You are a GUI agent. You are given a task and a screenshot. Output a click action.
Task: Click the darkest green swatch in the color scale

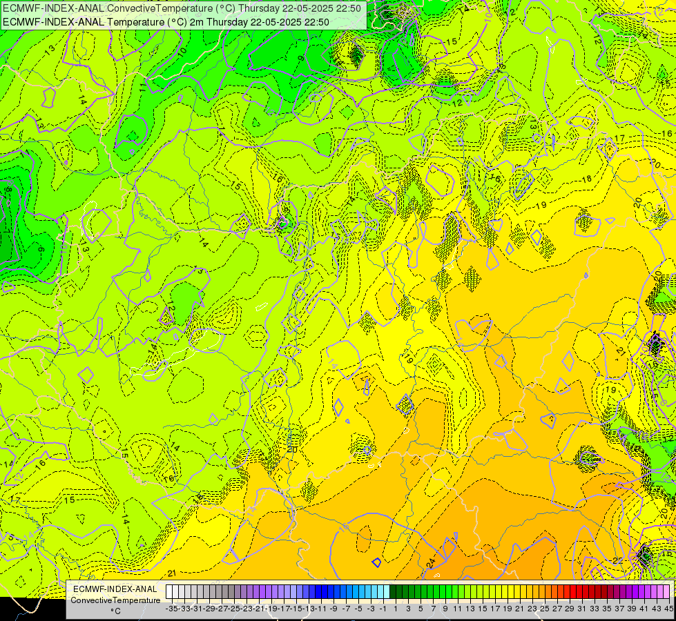click(393, 592)
